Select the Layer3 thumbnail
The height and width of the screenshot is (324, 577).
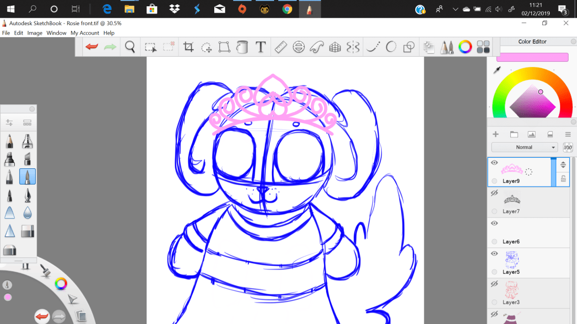click(x=511, y=289)
